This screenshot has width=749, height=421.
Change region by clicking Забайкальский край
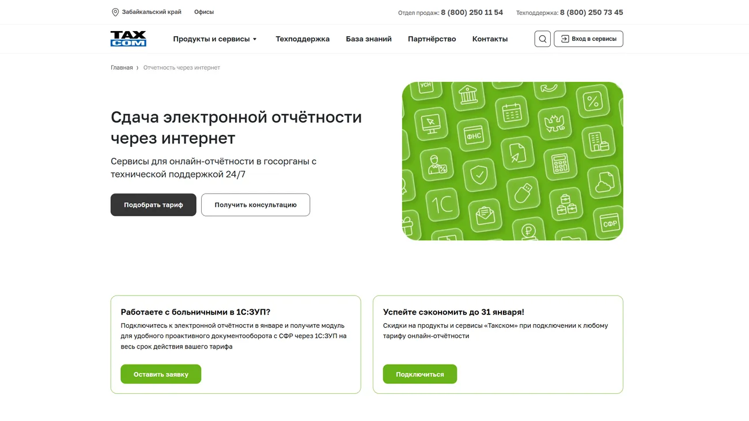(152, 12)
